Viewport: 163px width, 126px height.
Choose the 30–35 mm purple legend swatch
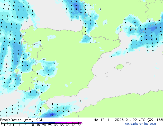[58, 123]
